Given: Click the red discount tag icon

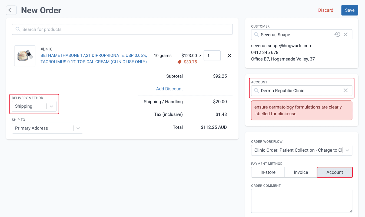Looking at the screenshot, I should (x=179, y=62).
